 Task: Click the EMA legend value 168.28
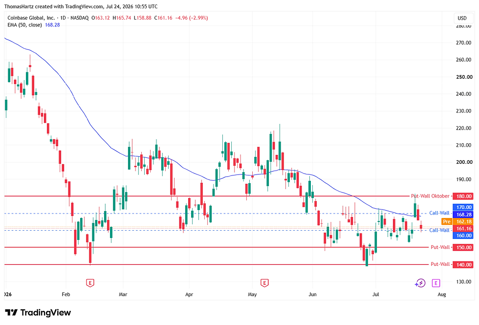[x=52, y=25]
